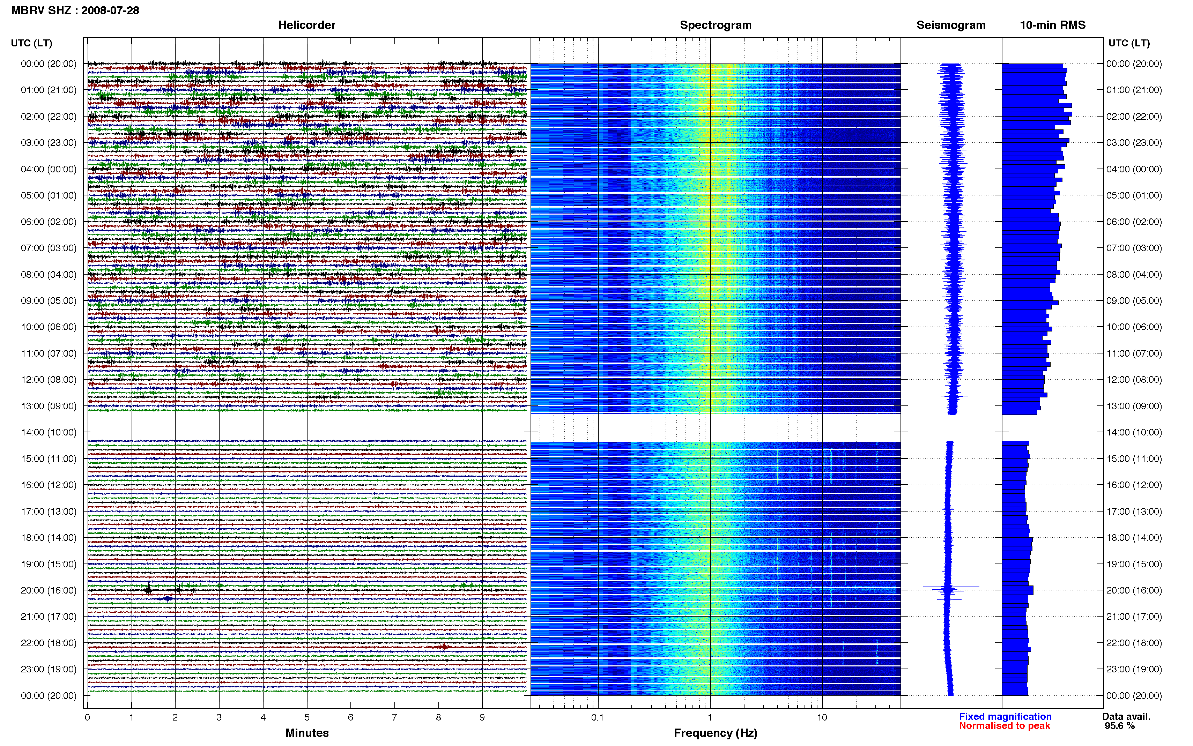Click the '95.6 %' data availability value
The image size is (1193, 746).
[1119, 726]
